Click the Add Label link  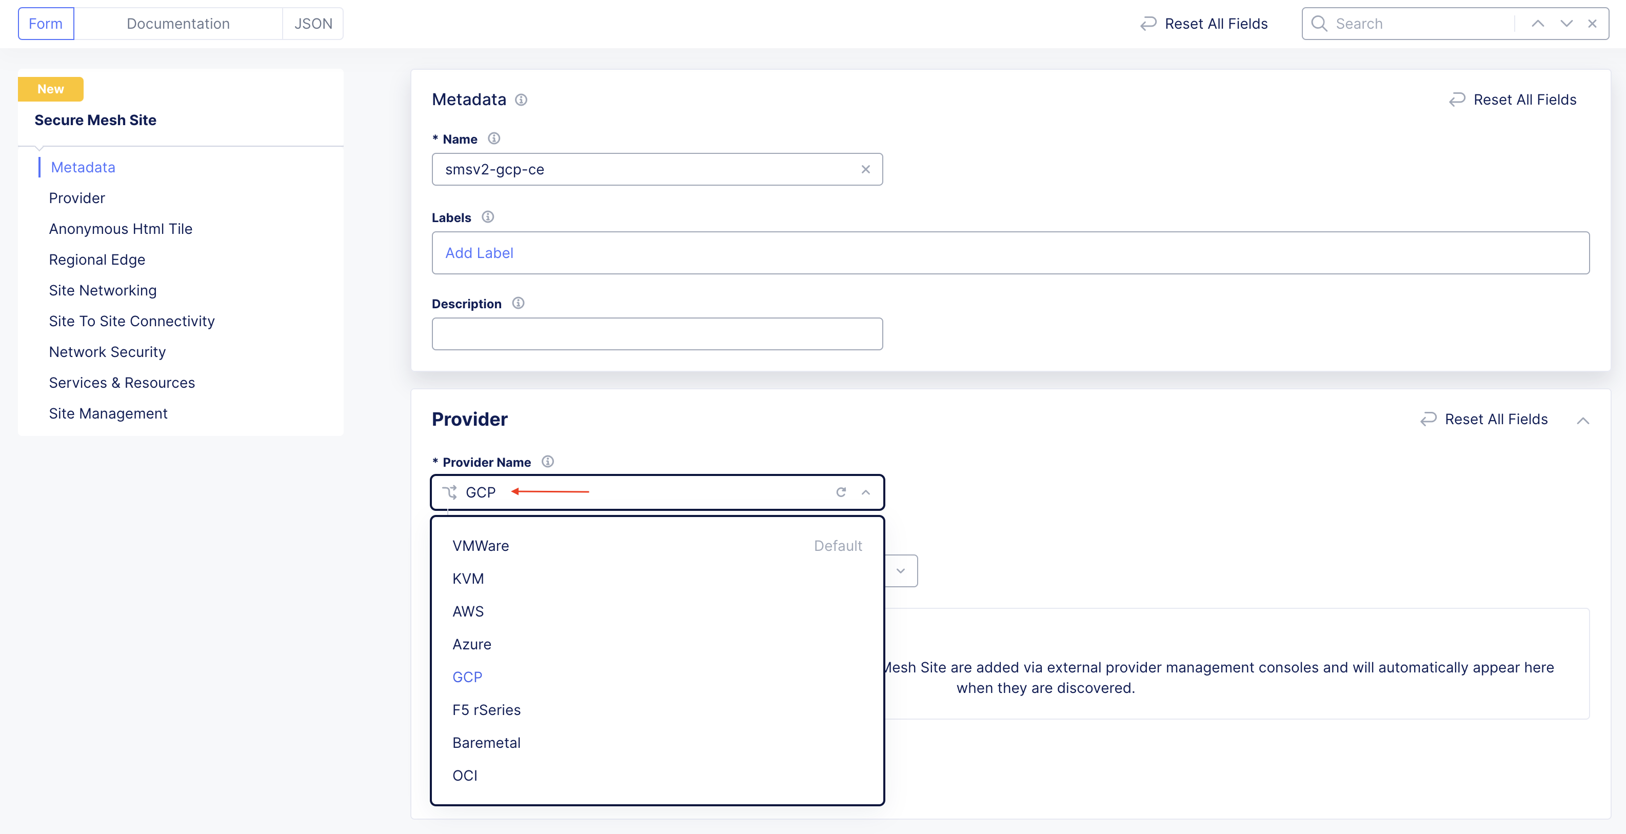479,252
